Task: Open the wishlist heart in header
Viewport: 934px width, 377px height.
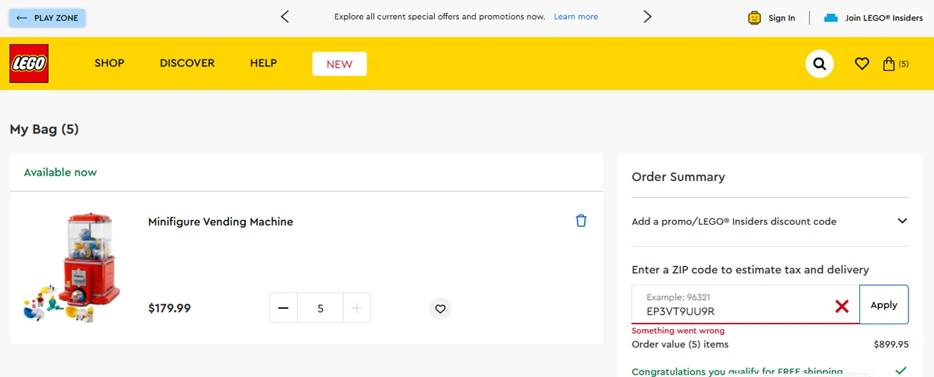Action: pos(862,63)
